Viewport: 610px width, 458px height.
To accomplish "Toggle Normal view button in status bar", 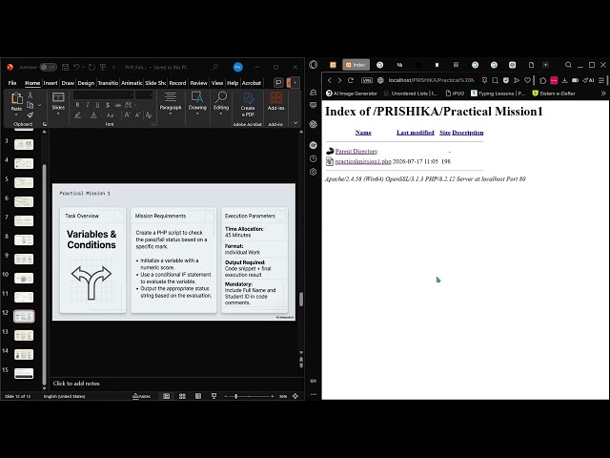I will (x=166, y=396).
